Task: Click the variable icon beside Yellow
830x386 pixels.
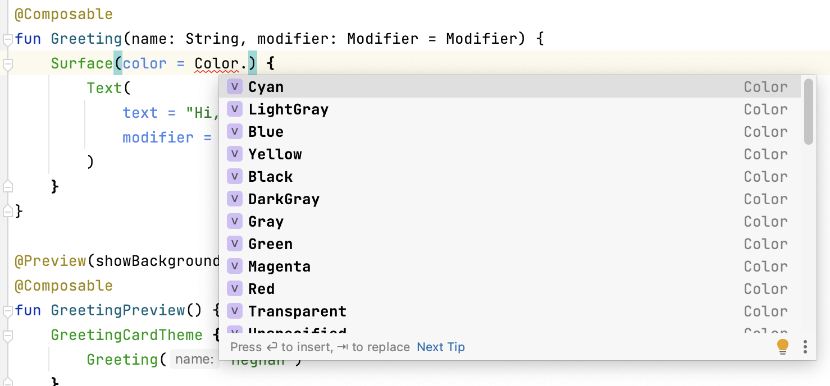Action: pos(234,154)
